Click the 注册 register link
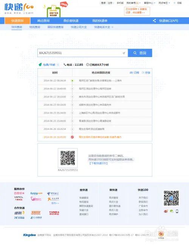 pos(110,3)
